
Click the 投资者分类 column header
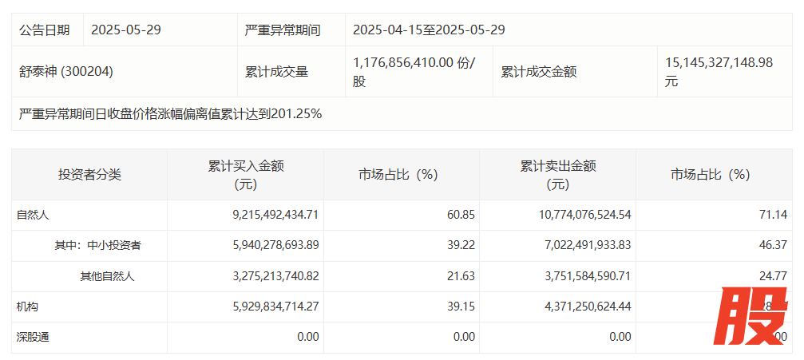(x=89, y=175)
